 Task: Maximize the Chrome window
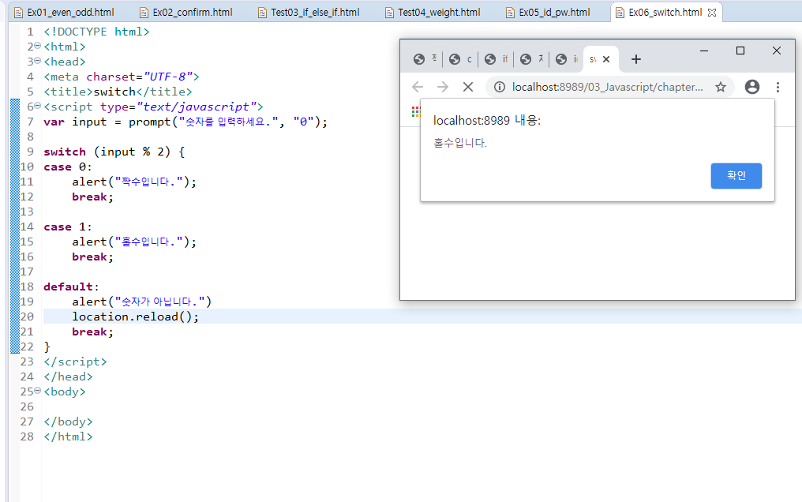pyautogui.click(x=740, y=51)
